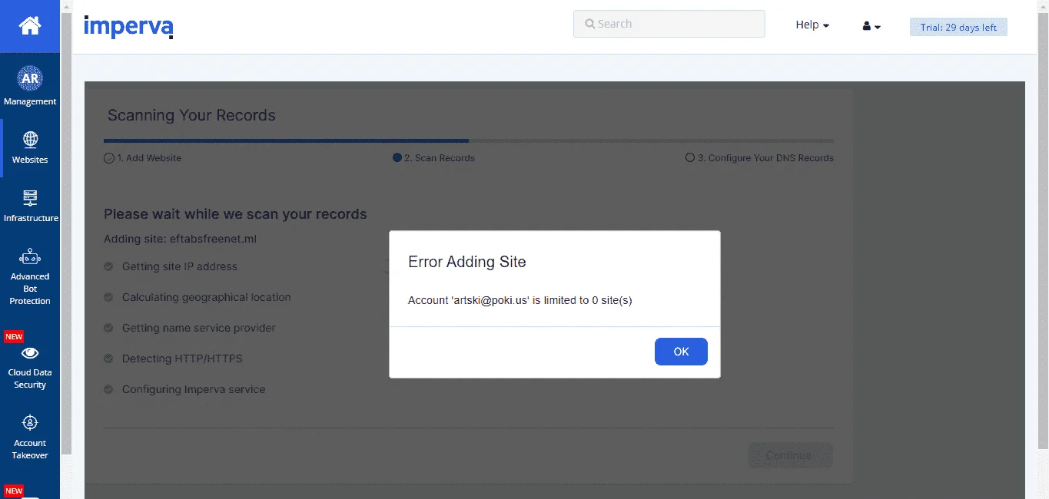
Task: Click the Configuring Imperva service checkmark
Action: click(108, 389)
